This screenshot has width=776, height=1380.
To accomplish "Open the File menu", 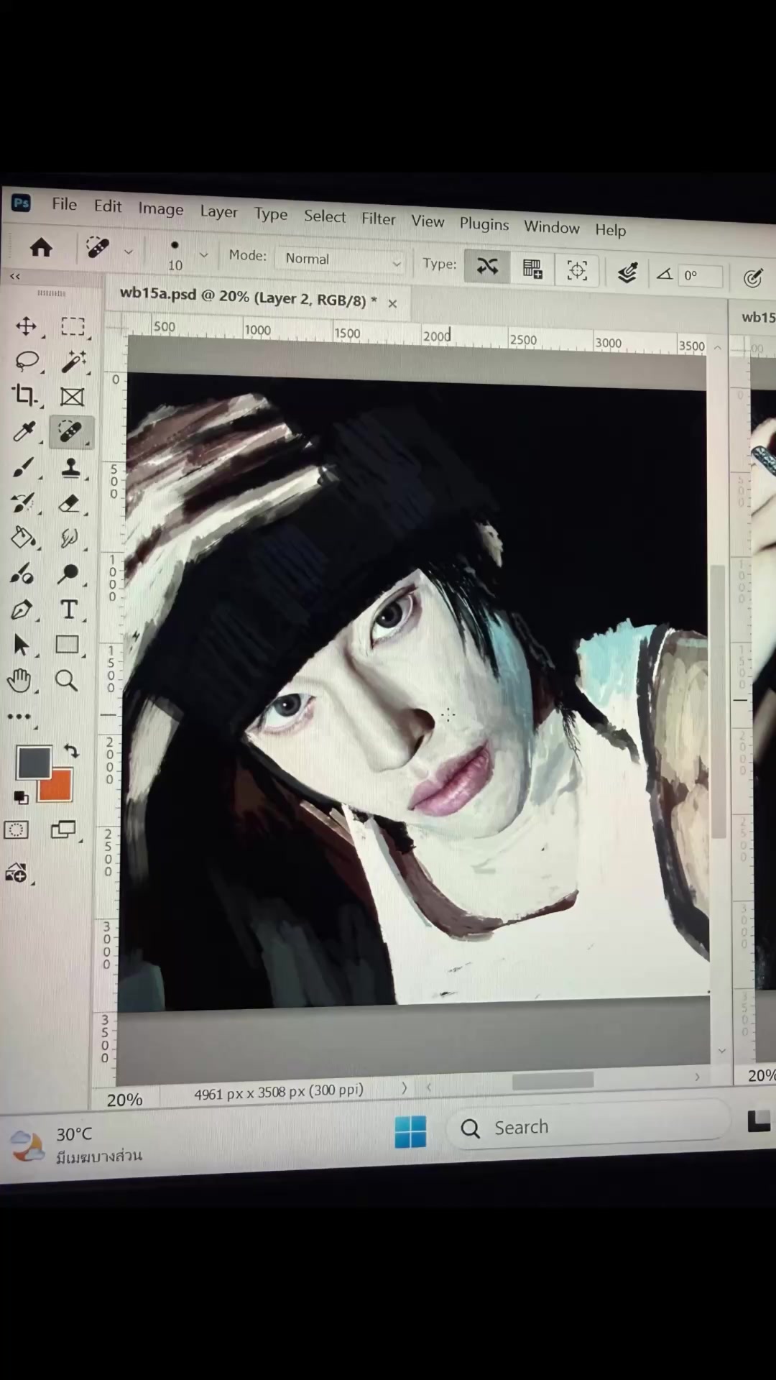I will point(64,204).
